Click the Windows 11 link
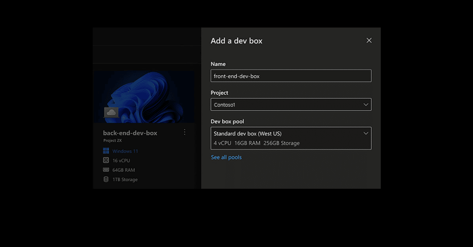The height and width of the screenshot is (247, 473). 125,151
